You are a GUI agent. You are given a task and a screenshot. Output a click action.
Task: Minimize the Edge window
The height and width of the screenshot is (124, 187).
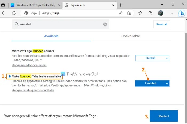coord(162,5)
